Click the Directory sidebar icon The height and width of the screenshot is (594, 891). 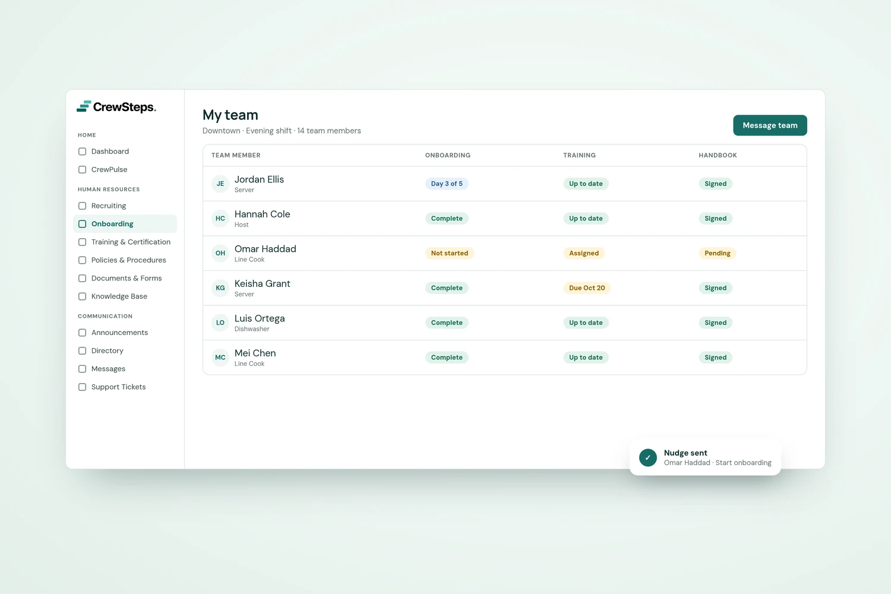[x=83, y=351]
